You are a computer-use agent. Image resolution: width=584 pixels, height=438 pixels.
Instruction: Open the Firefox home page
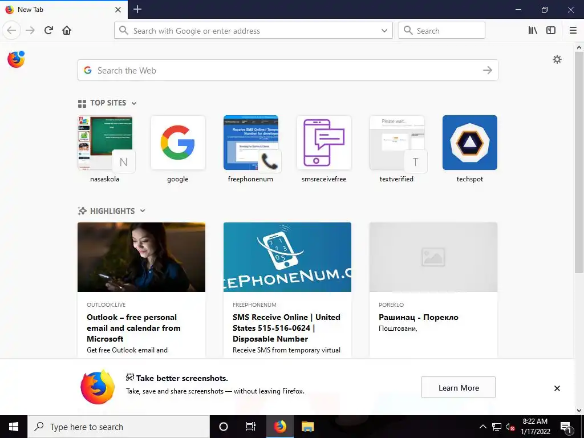pos(67,30)
